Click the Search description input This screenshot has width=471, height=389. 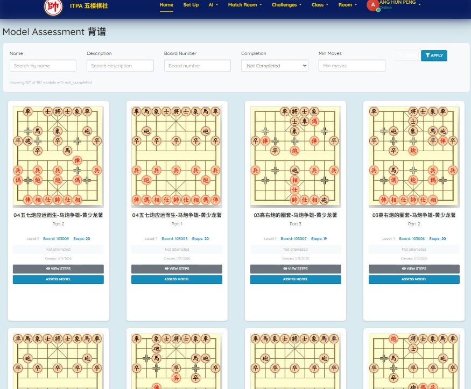tap(120, 66)
